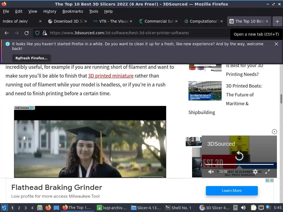
Task: Close the Index of /win/ tab
Action: 40,21
